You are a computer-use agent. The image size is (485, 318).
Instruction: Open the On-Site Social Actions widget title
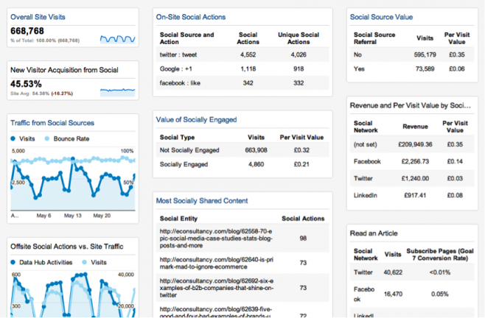191,17
